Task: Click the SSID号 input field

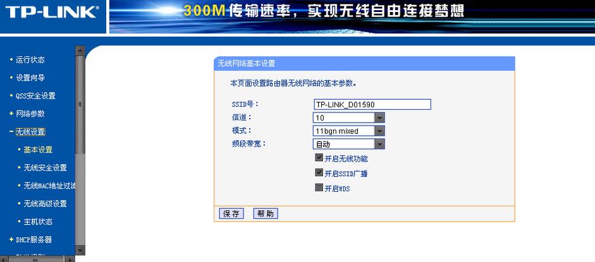Action: 372,105
